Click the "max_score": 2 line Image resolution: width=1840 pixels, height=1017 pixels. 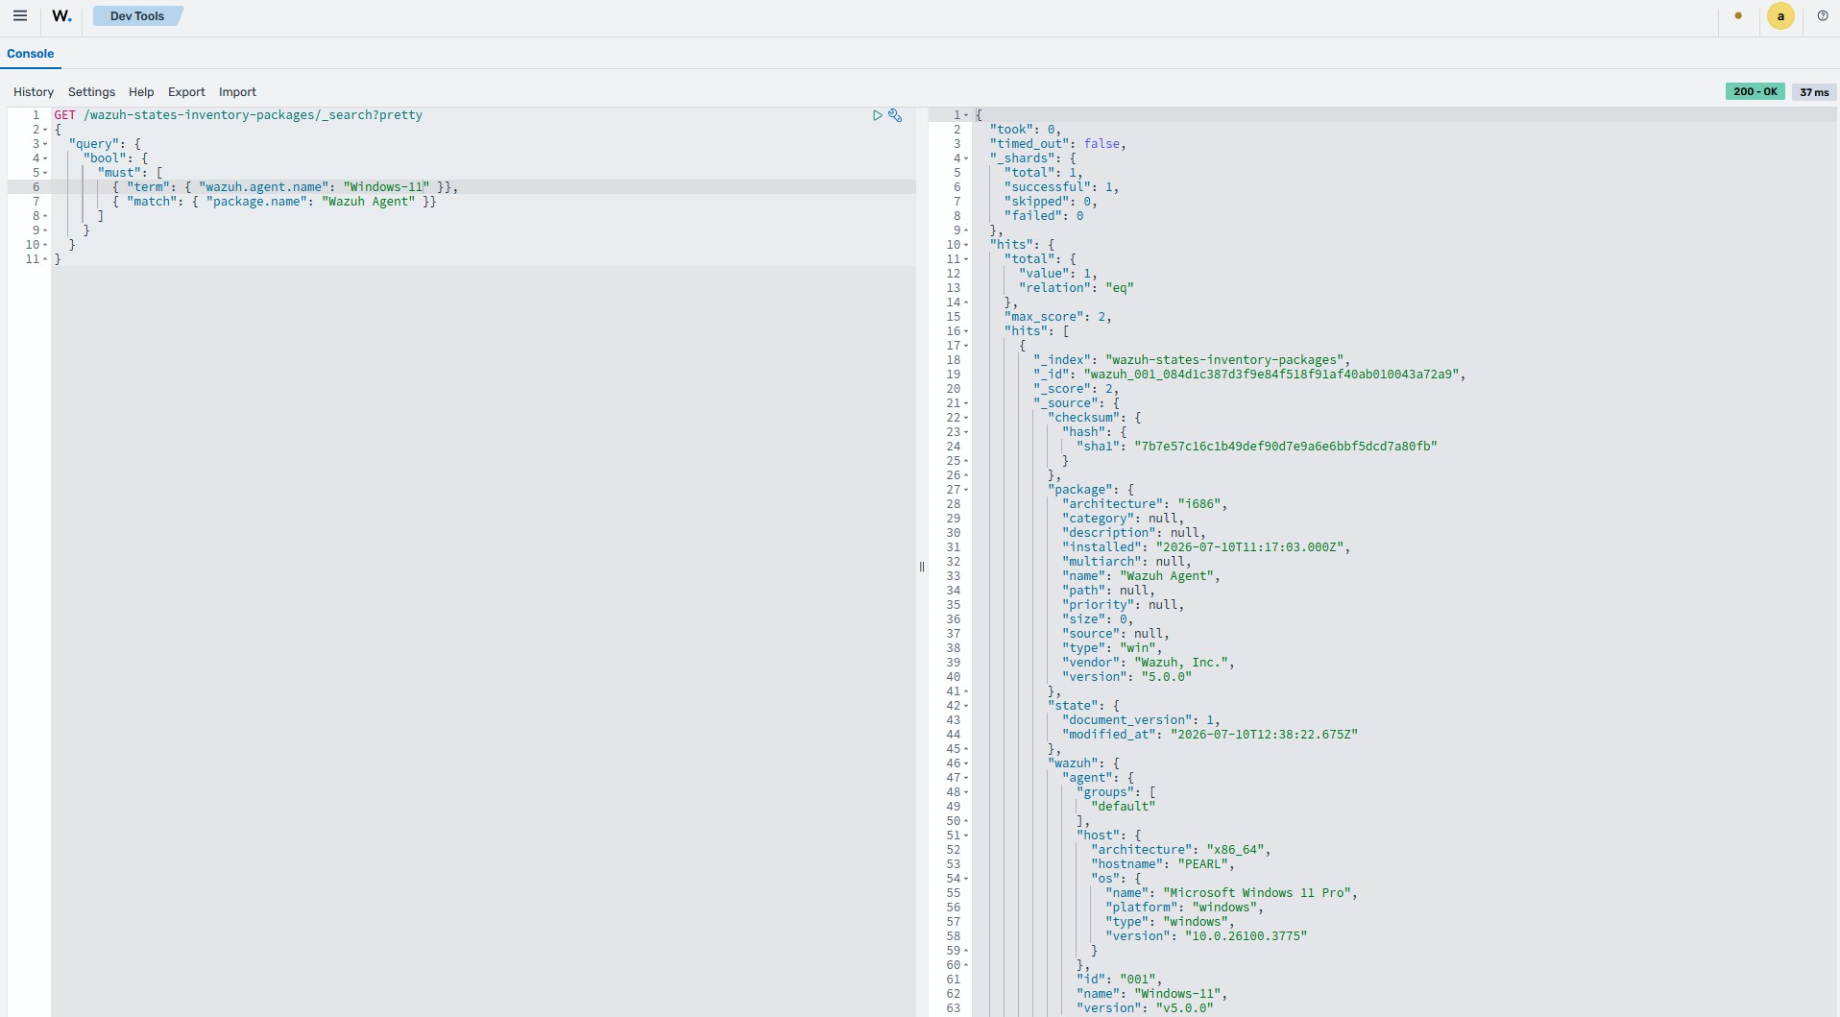point(1057,317)
